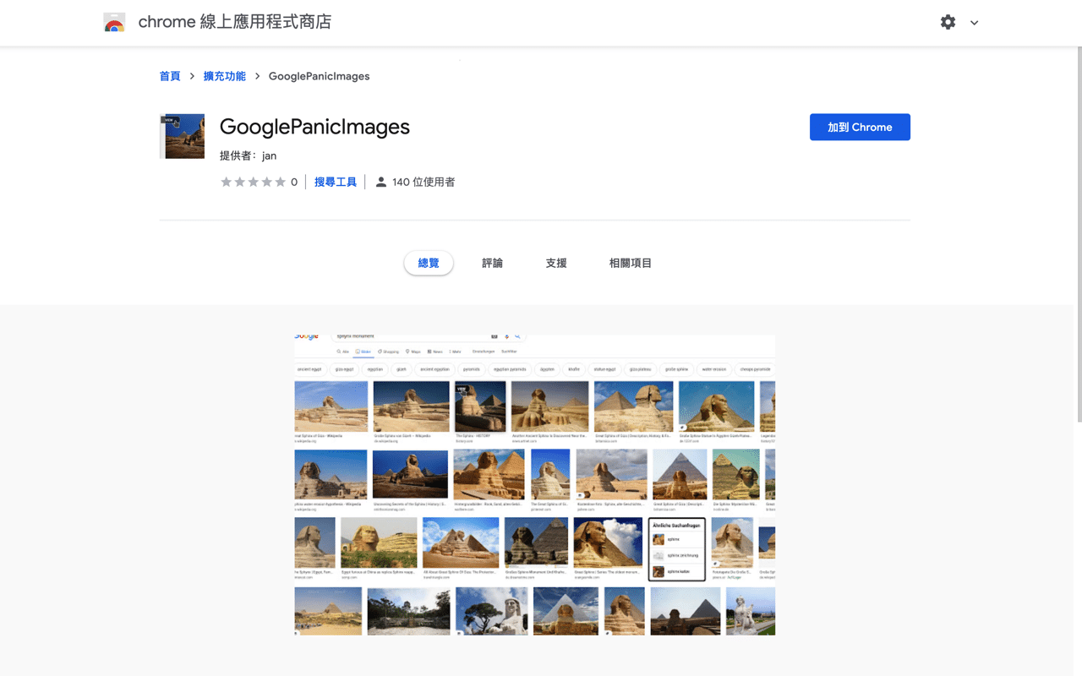
Task: Click the first rating star
Action: [226, 181]
